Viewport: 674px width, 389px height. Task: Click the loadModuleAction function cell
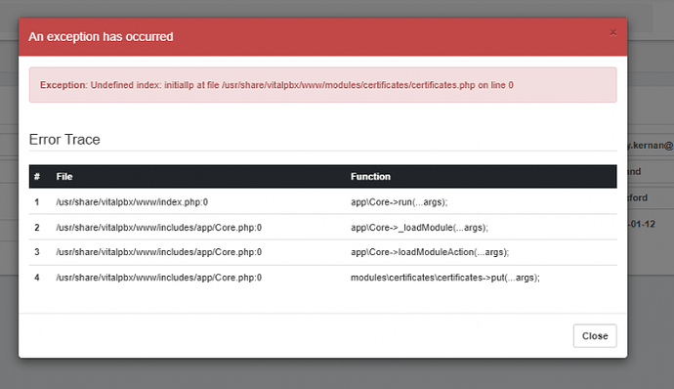click(430, 252)
